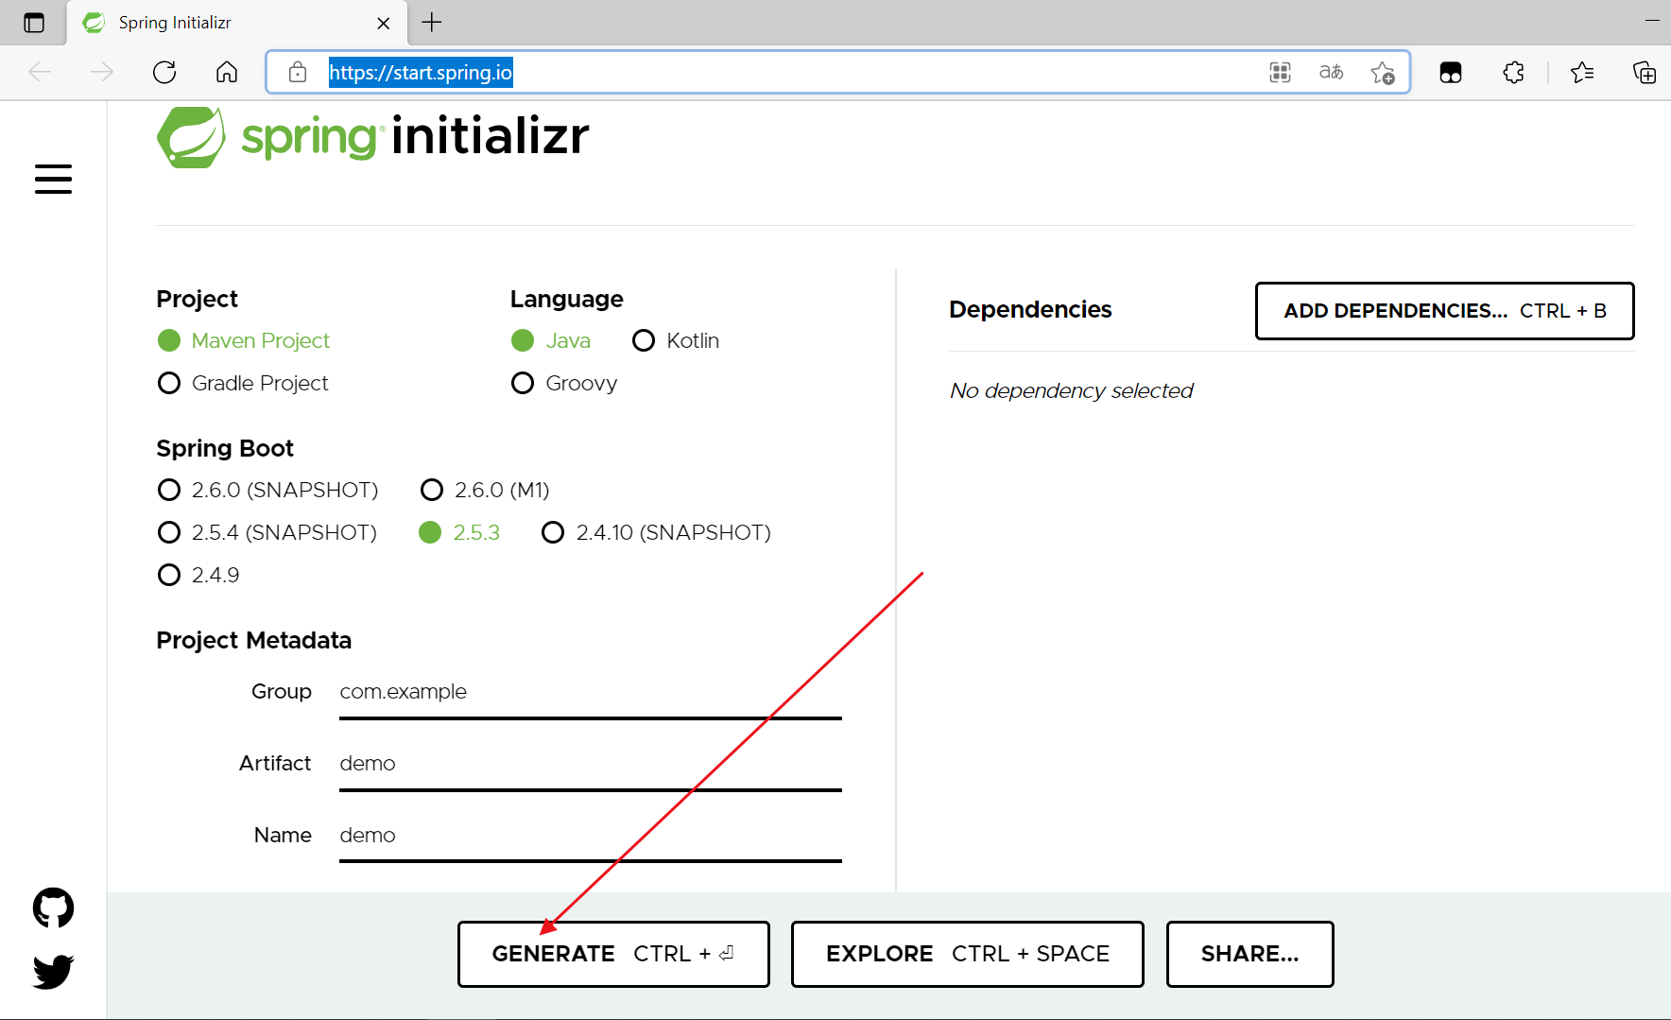The width and height of the screenshot is (1671, 1020).
Task: Open the GitHub link icon
Action: 53,908
